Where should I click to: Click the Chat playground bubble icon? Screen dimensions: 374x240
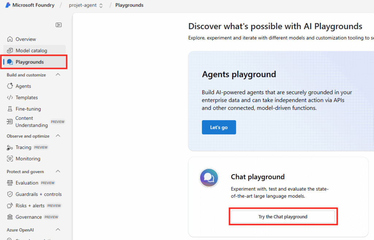[209, 178]
